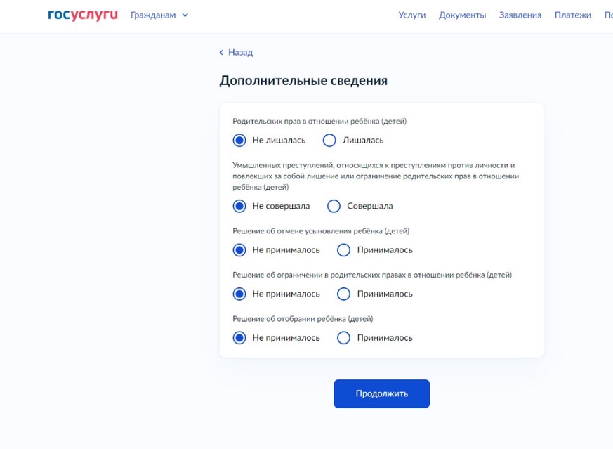Go to Документы section
The image size is (613, 449).
pos(462,15)
